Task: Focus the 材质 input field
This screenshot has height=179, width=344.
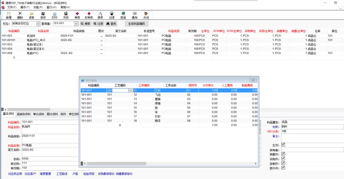Action: tap(312, 127)
